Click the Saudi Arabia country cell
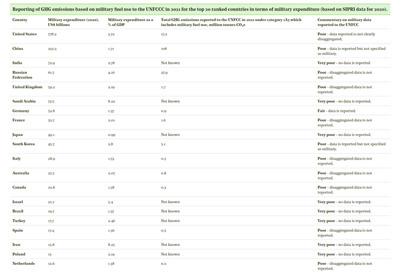The height and width of the screenshot is (272, 400). [25, 101]
